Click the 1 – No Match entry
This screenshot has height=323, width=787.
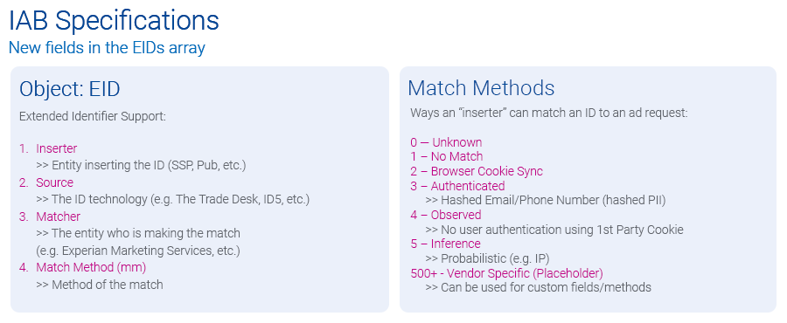446,156
